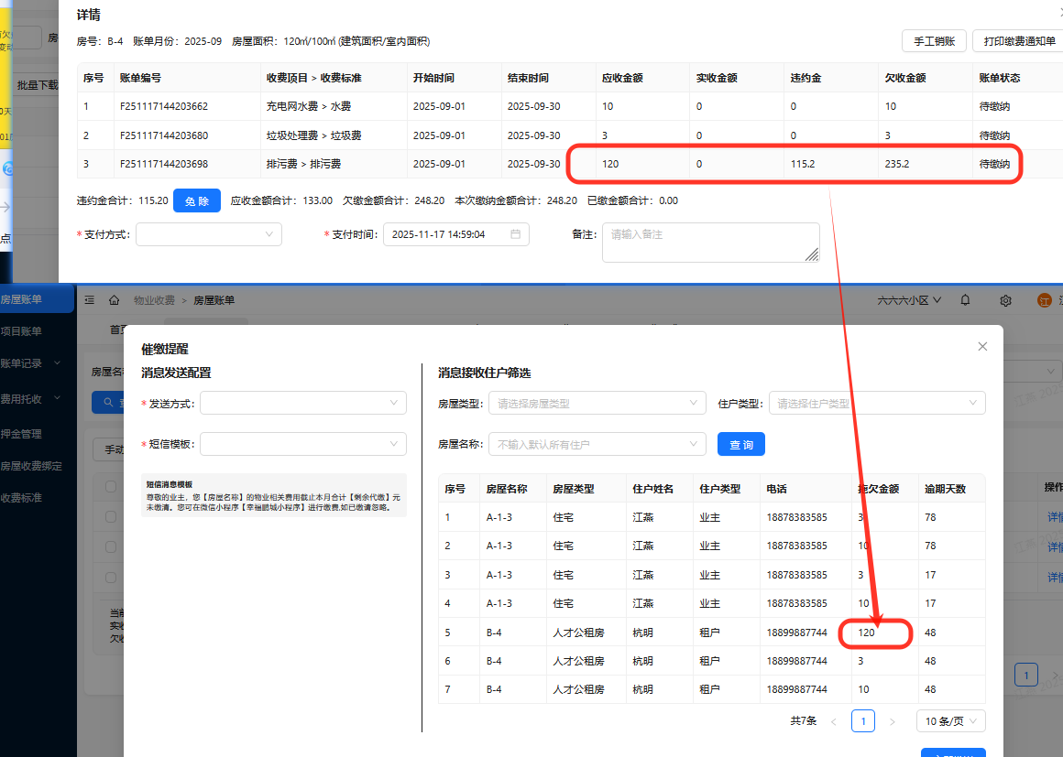Open the settings gear icon
Screen dimensions: 1063x757
[1005, 300]
